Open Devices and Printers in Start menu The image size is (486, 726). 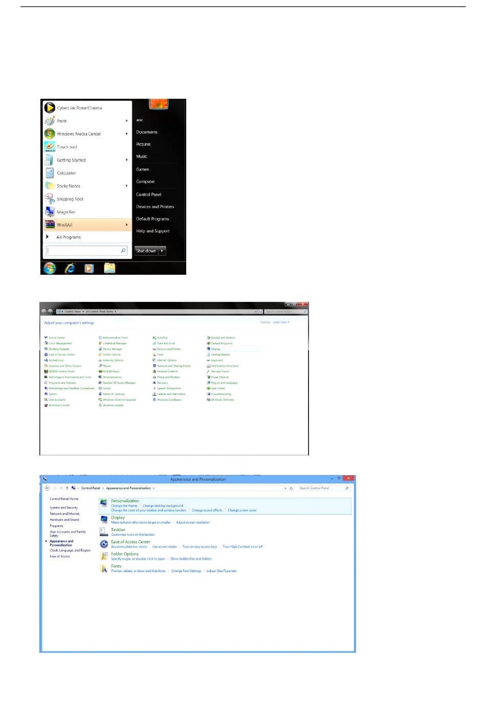[x=155, y=207]
